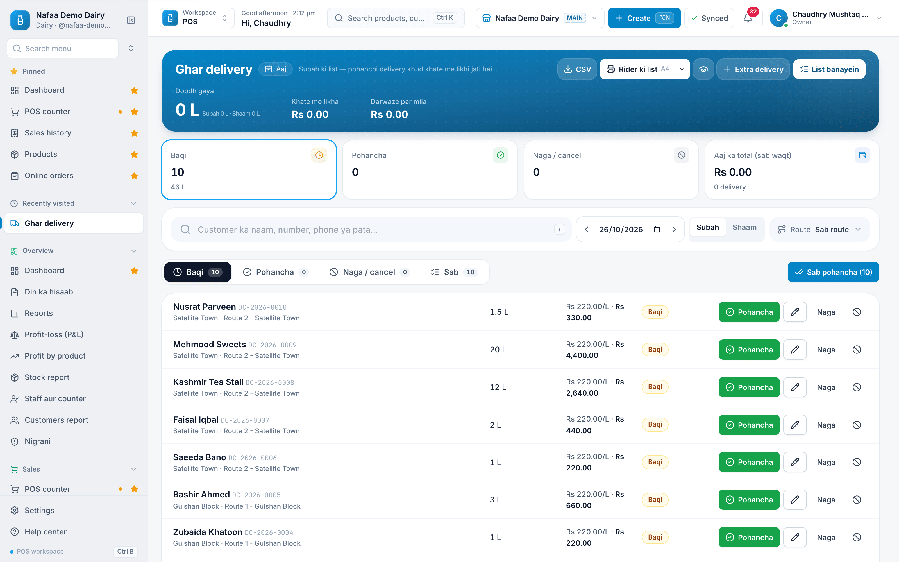
Task: Unpin Online orders star
Action: pyautogui.click(x=135, y=176)
